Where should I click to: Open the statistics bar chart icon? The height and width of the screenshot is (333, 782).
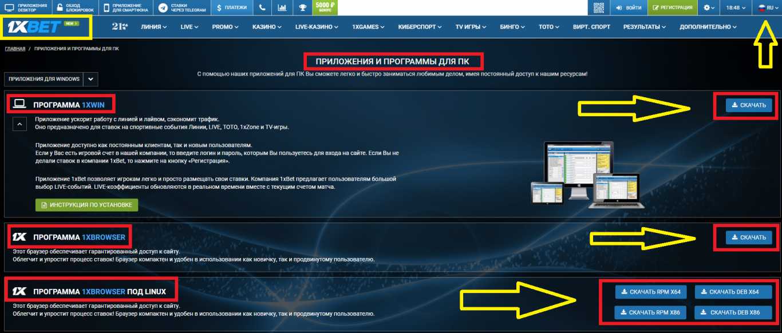tap(282, 7)
